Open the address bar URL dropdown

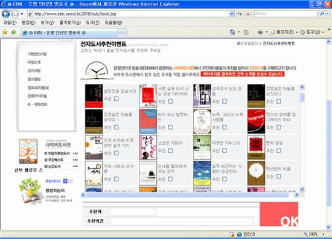click(x=232, y=14)
